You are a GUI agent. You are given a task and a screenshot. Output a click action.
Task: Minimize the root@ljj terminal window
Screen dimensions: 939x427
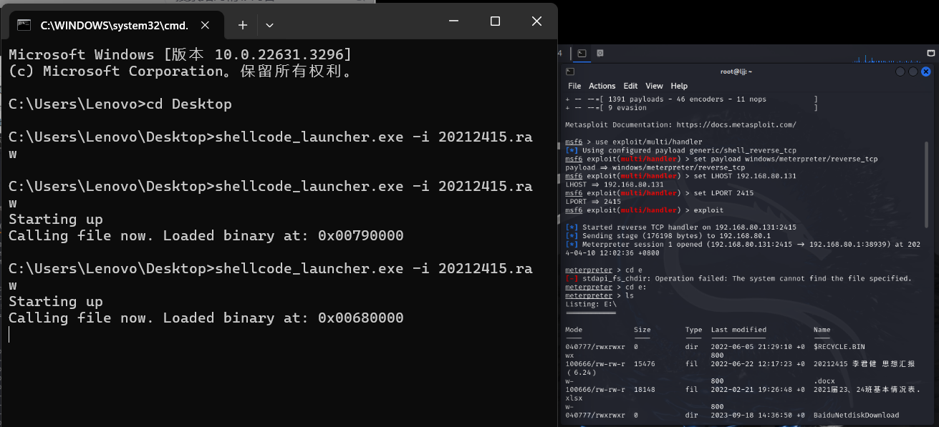900,72
